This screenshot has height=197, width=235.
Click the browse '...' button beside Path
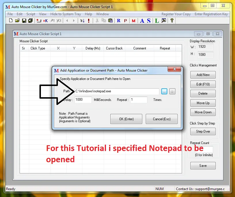click(x=164, y=91)
